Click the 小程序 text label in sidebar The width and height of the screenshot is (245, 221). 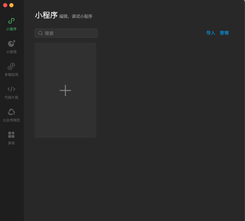(11, 29)
